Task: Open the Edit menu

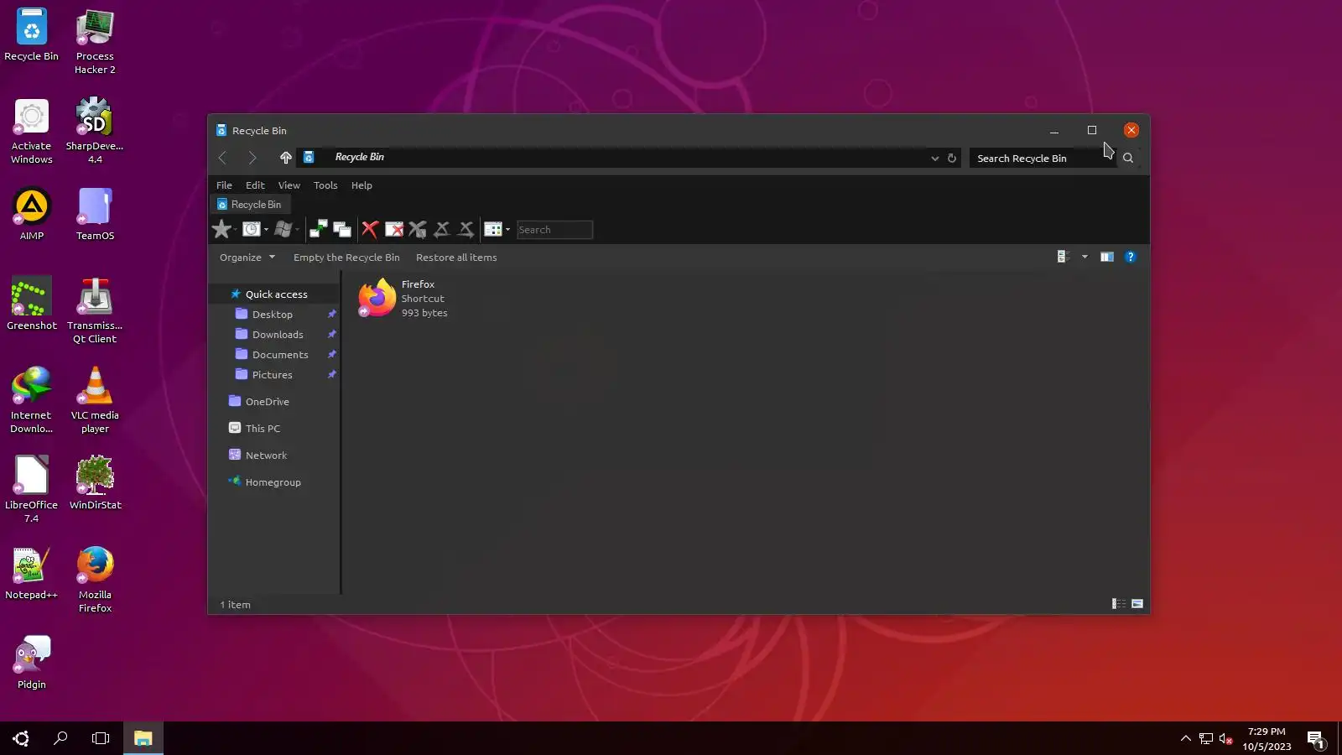Action: [255, 185]
